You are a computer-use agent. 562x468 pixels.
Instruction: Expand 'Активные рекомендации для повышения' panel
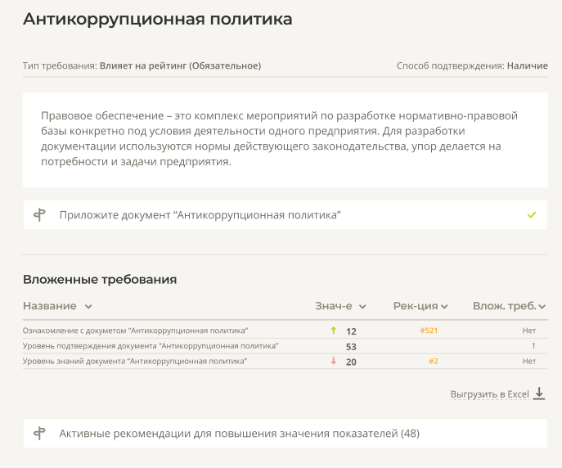pos(285,434)
